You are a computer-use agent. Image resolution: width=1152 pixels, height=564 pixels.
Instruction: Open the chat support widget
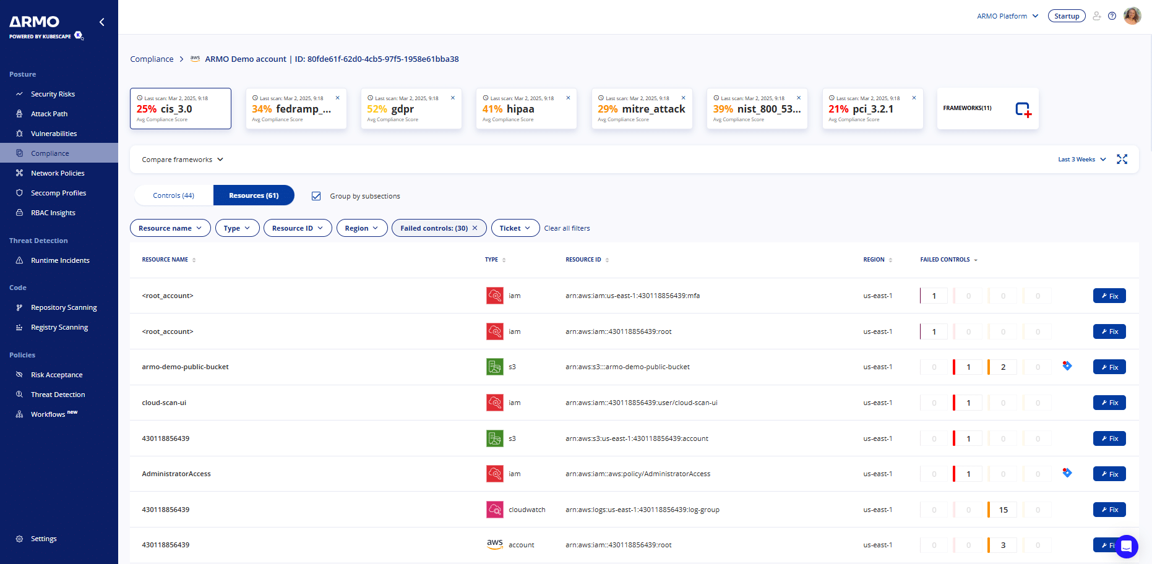coord(1126,546)
